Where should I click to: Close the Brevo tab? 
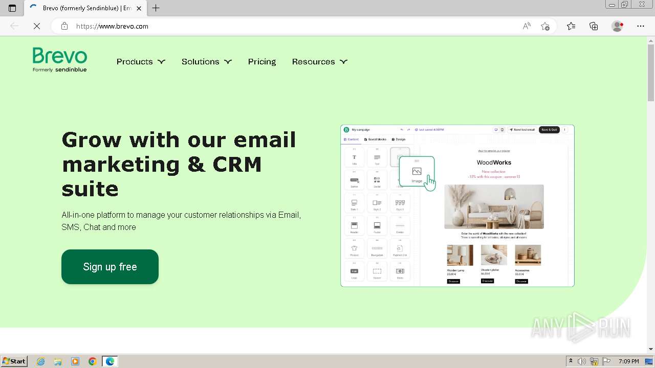139,8
